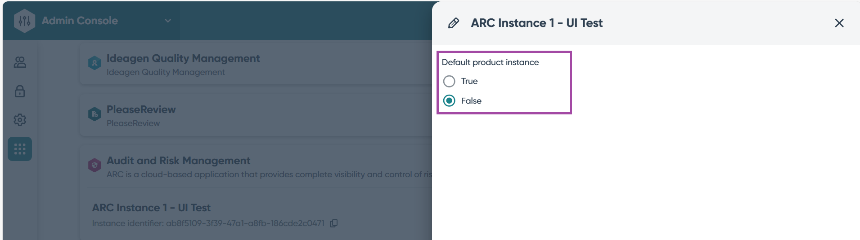Open the Settings gear sidebar icon

pyautogui.click(x=20, y=120)
